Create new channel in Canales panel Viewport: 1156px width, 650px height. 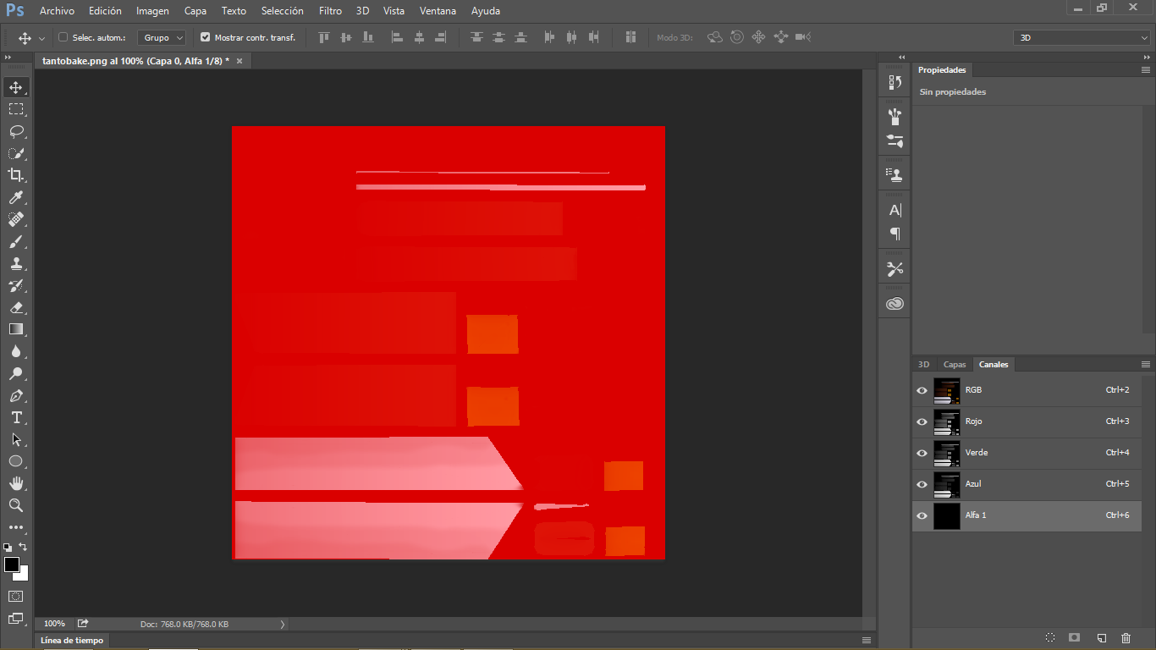[1101, 637]
